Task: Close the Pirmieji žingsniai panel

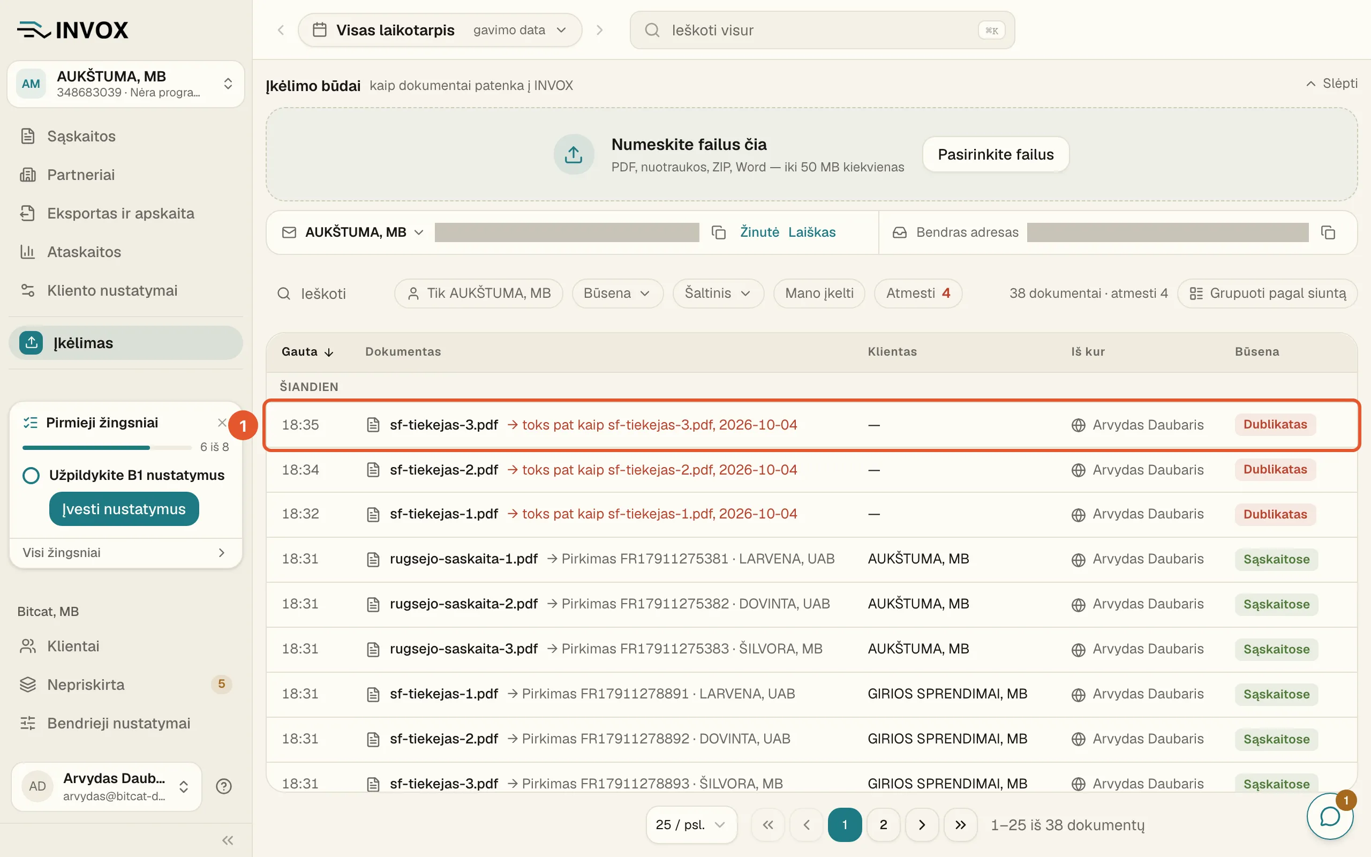Action: [x=222, y=422]
